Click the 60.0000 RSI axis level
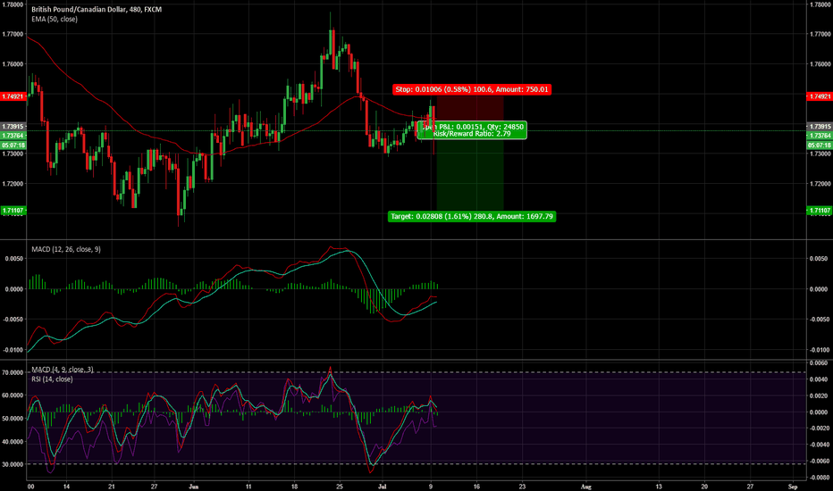Screen dimensions: 833x491 13,395
